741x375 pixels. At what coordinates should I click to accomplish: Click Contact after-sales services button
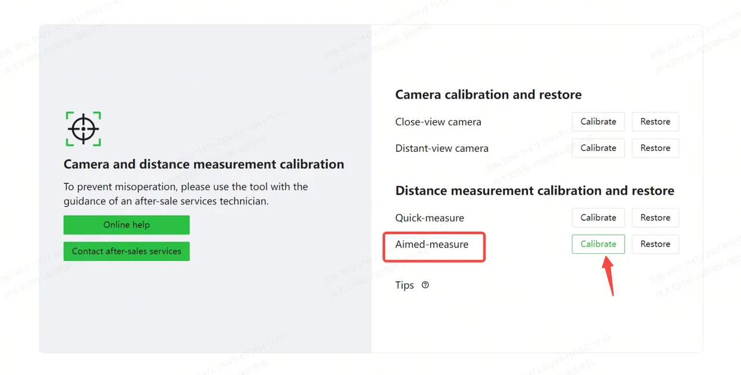pyautogui.click(x=127, y=252)
